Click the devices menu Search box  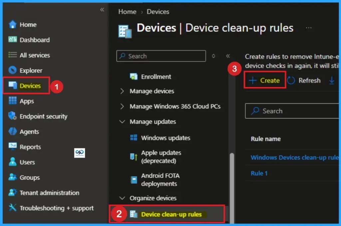click(161, 56)
